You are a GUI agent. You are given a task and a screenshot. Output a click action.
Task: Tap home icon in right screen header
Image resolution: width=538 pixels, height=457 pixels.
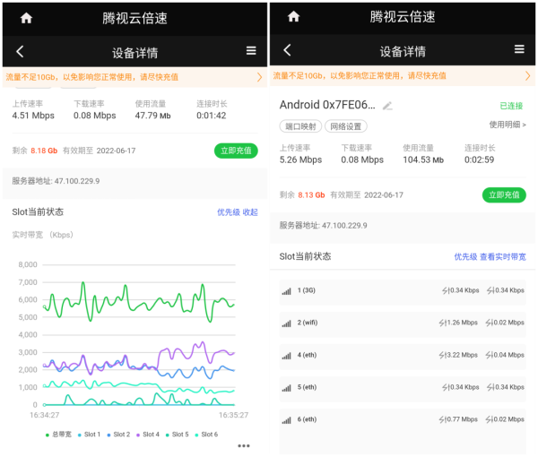tap(293, 16)
